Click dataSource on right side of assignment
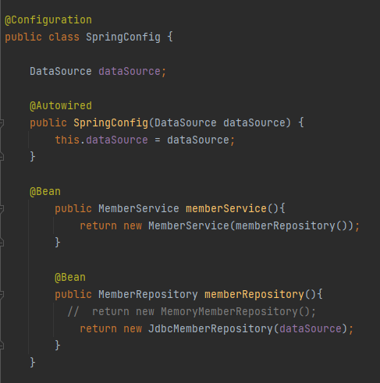The image size is (380, 383). [198, 140]
